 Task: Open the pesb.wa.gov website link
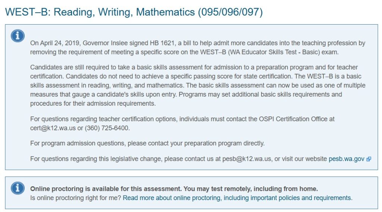click(x=347, y=159)
